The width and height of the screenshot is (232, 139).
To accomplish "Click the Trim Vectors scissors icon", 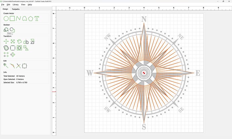I will point(18,66).
